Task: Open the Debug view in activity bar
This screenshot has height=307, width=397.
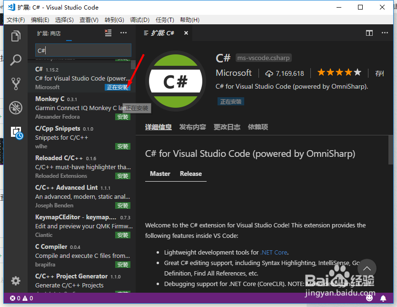Action: [x=16, y=108]
